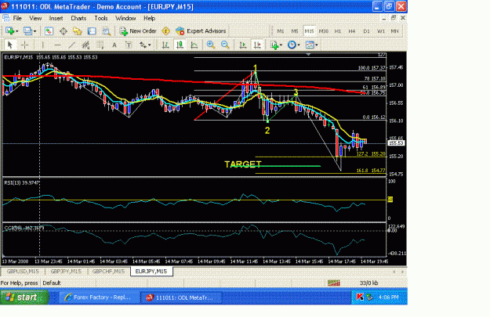Viewport: 490px width, 317px height.
Task: Click the taskbar clock showing 4:06 PM
Action: 388,297
